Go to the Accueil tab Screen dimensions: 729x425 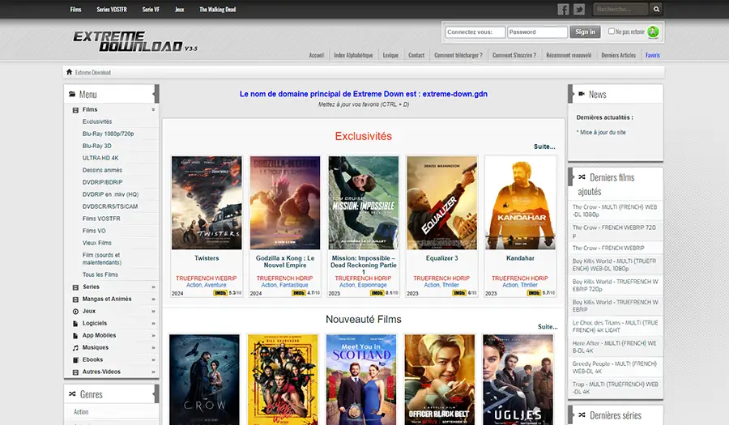[316, 55]
